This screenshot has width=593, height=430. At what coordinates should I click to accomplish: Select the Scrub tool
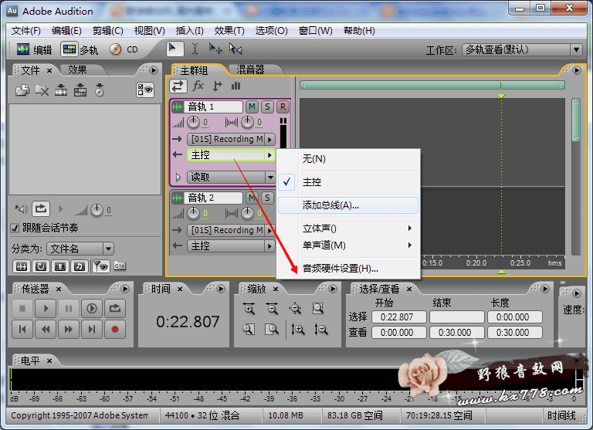236,49
